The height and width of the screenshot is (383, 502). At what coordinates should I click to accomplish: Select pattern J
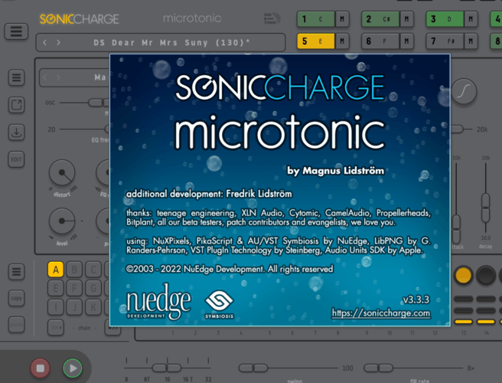pyautogui.click(x=74, y=307)
